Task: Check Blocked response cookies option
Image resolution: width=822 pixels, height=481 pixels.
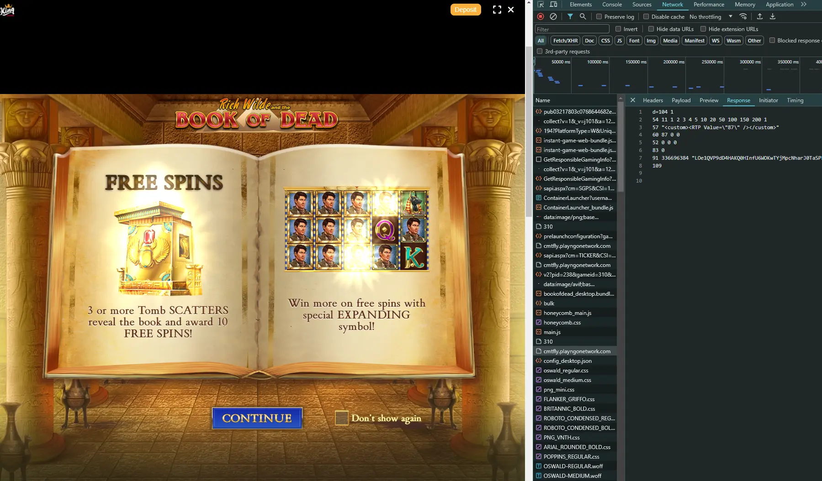Action: pos(772,40)
